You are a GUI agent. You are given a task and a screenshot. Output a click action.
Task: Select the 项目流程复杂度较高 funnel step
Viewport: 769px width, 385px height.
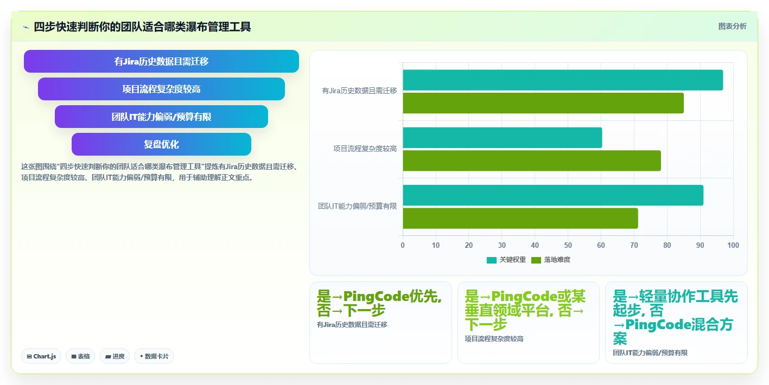tap(161, 89)
